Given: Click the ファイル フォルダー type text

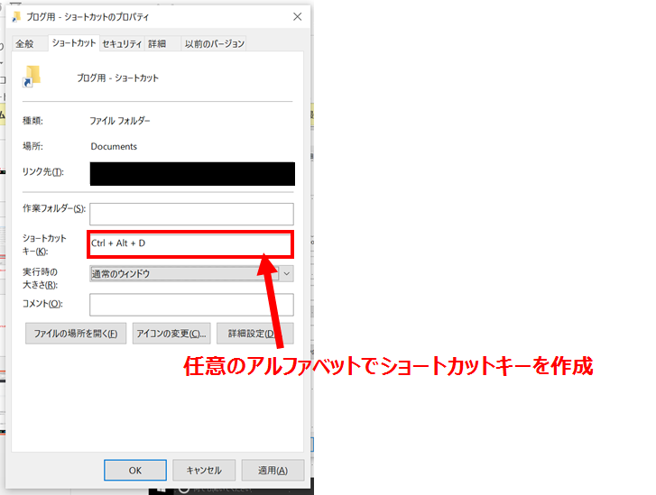Looking at the screenshot, I should coord(120,121).
